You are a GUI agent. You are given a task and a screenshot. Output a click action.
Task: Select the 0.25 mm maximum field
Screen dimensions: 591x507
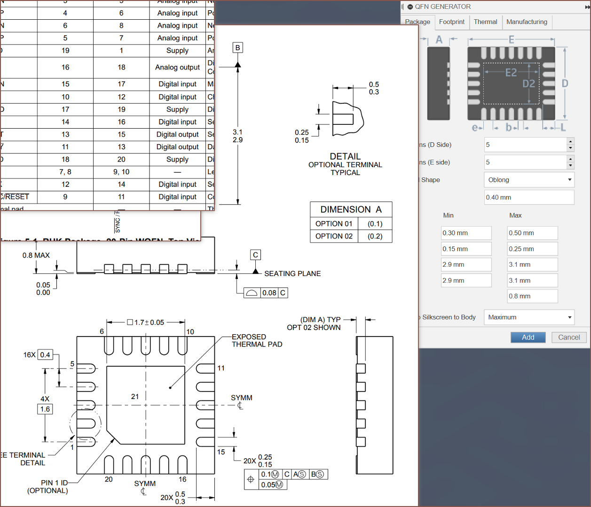[532, 249]
